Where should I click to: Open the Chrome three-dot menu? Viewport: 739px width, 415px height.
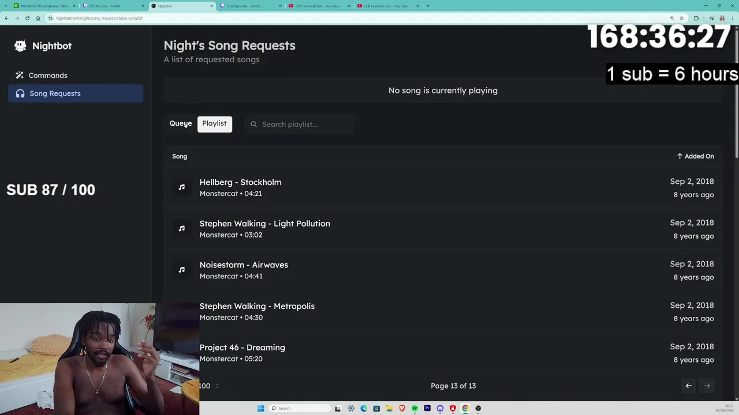click(x=733, y=18)
